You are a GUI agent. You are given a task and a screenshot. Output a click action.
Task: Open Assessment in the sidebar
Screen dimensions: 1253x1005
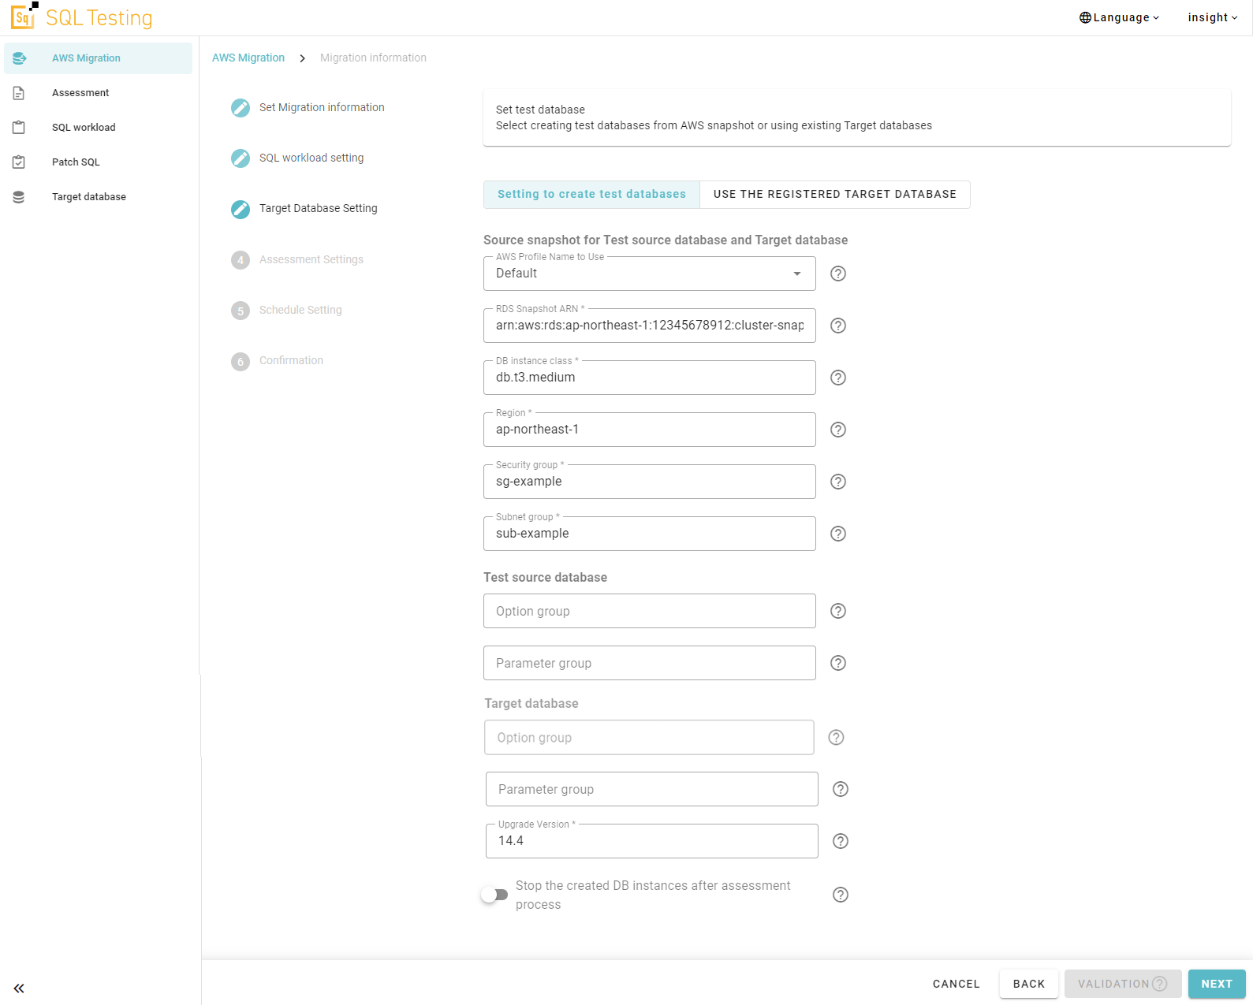pyautogui.click(x=98, y=93)
